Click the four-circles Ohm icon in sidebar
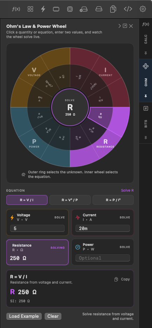This screenshot has width=152, height=328. 146,67
